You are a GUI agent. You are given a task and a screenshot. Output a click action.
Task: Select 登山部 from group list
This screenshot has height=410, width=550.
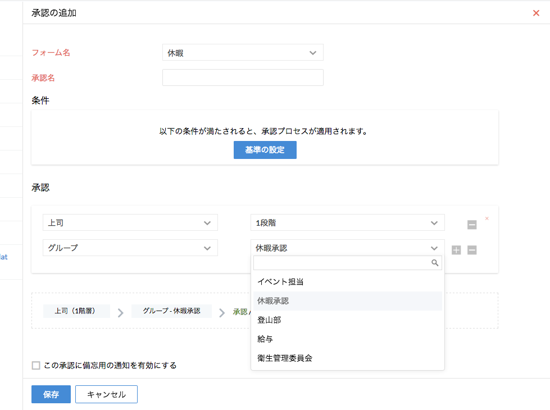tap(269, 320)
